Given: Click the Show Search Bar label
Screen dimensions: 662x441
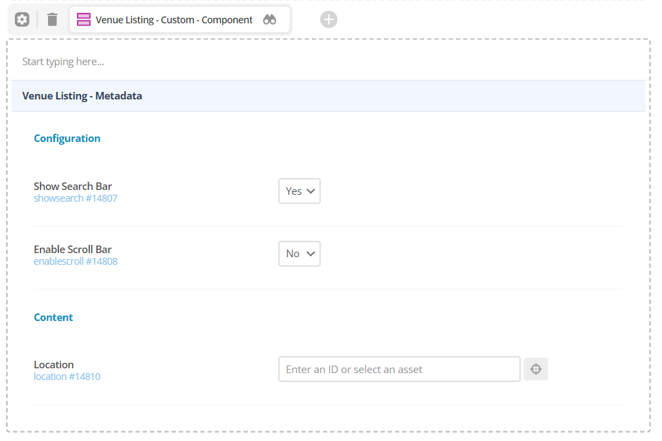Looking at the screenshot, I should [73, 186].
